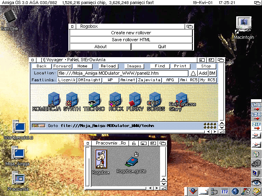Image resolution: width=262 pixels, height=196 pixels.
Task: Click the Forward navigation button
Action: pos(62,66)
